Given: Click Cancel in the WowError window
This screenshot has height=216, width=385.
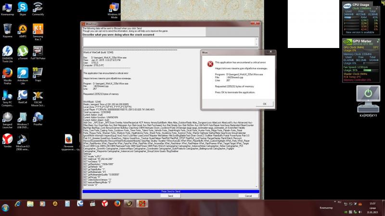Looking at the screenshot, I should 248,196.
